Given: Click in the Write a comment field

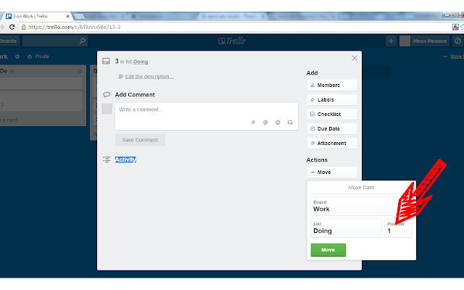Looking at the screenshot, I should (x=206, y=116).
